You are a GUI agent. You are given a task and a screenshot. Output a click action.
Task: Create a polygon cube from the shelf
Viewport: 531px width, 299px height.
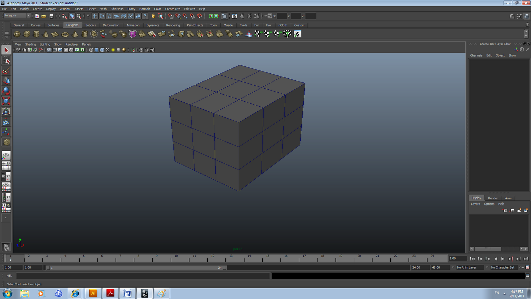pos(26,34)
